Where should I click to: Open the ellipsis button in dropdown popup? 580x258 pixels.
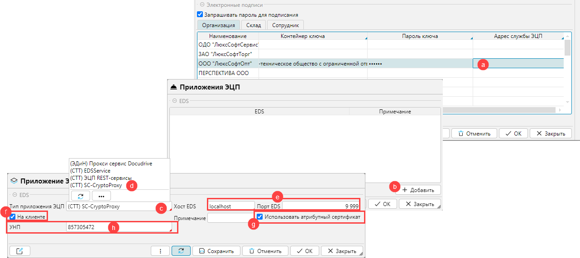[x=101, y=196]
